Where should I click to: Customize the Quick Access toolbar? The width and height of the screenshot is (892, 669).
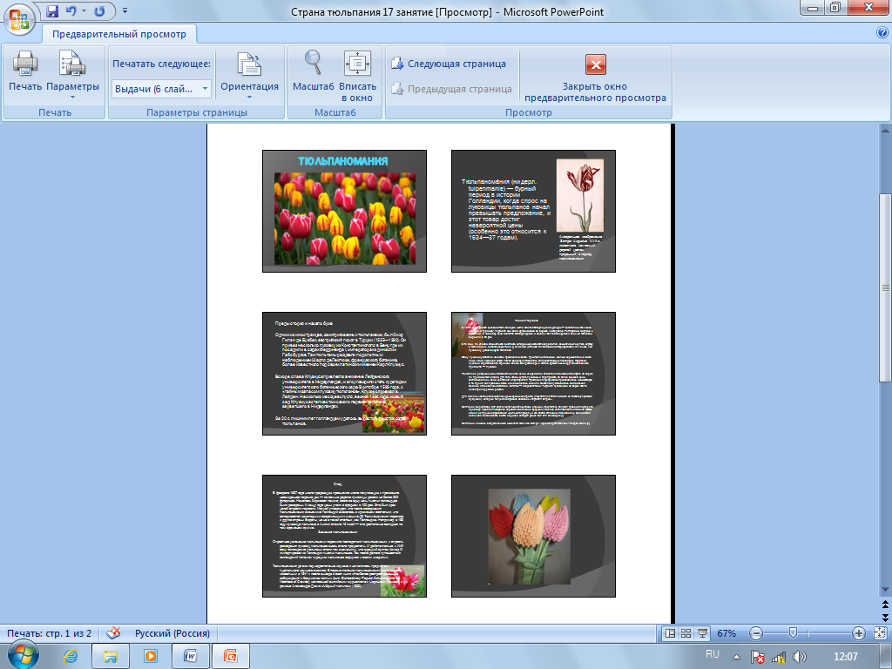[x=125, y=10]
